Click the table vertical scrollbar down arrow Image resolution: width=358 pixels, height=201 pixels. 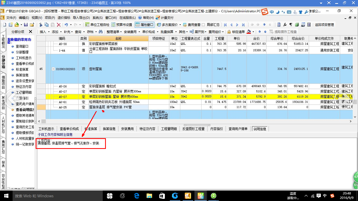pyautogui.click(x=355, y=117)
